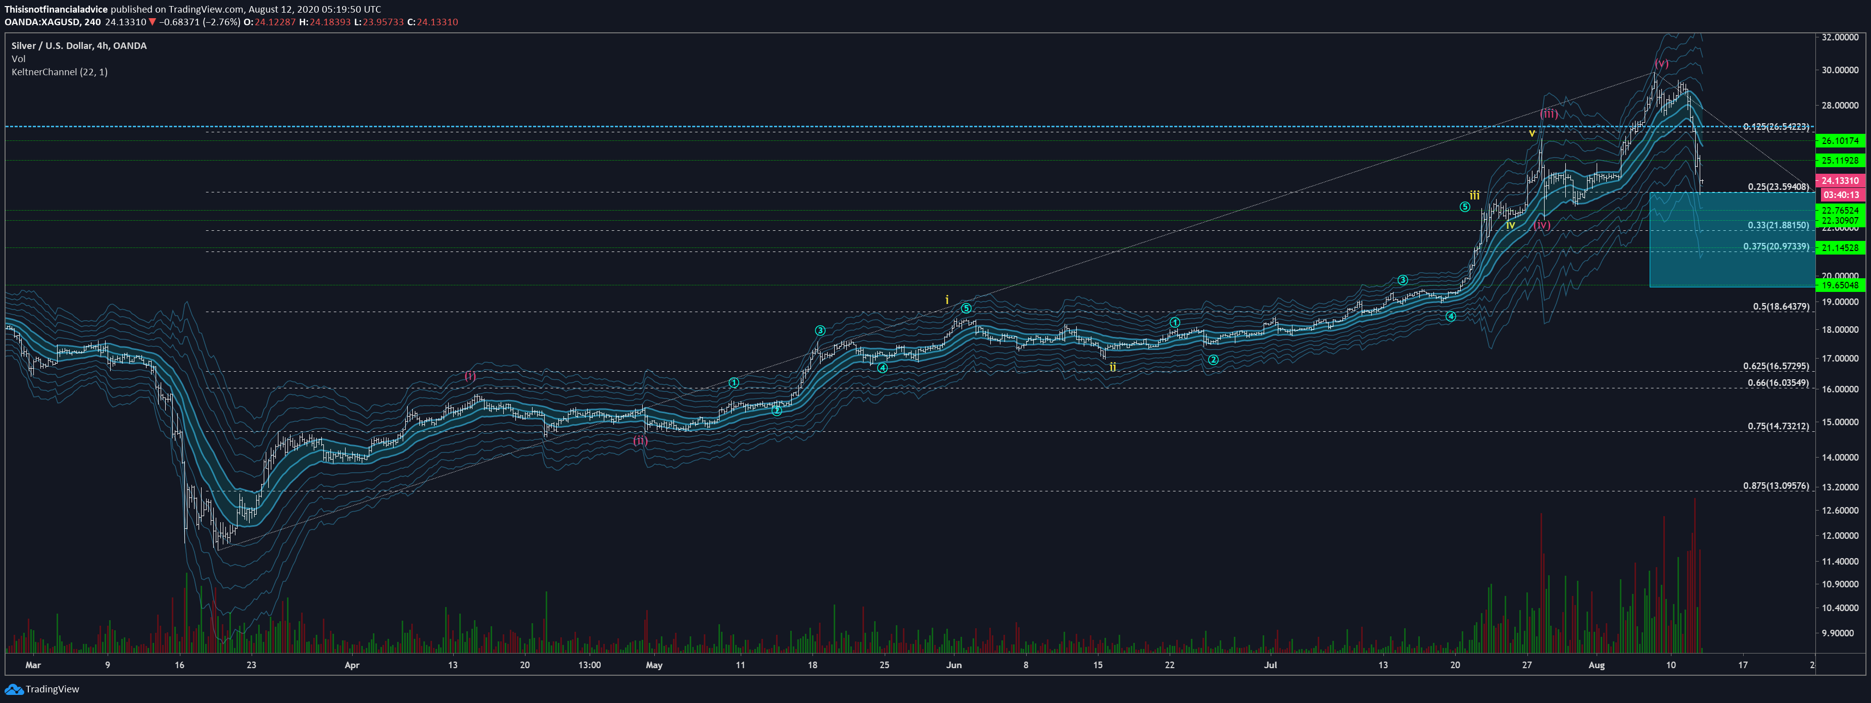Select the open value 'O:24.12287' in header

pyautogui.click(x=269, y=23)
